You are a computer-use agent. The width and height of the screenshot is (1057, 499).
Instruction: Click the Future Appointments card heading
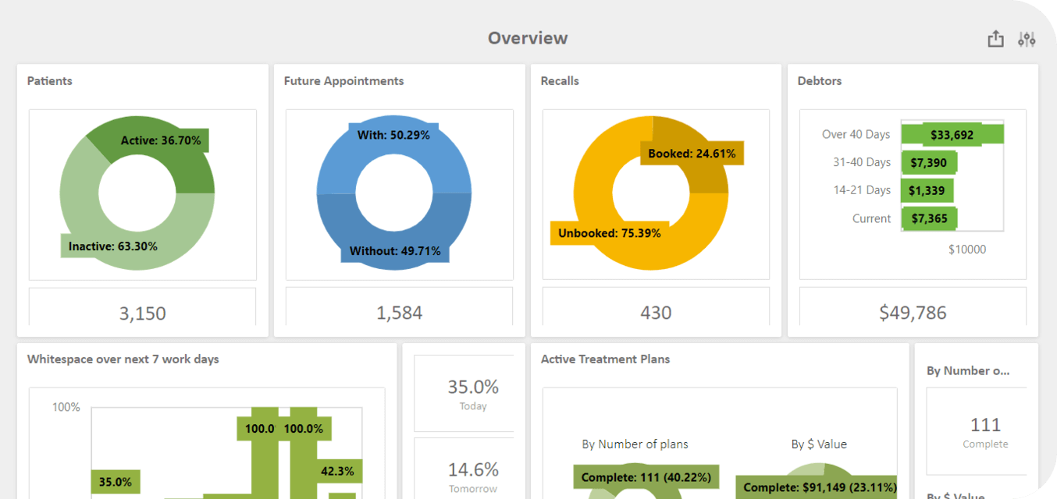point(344,81)
